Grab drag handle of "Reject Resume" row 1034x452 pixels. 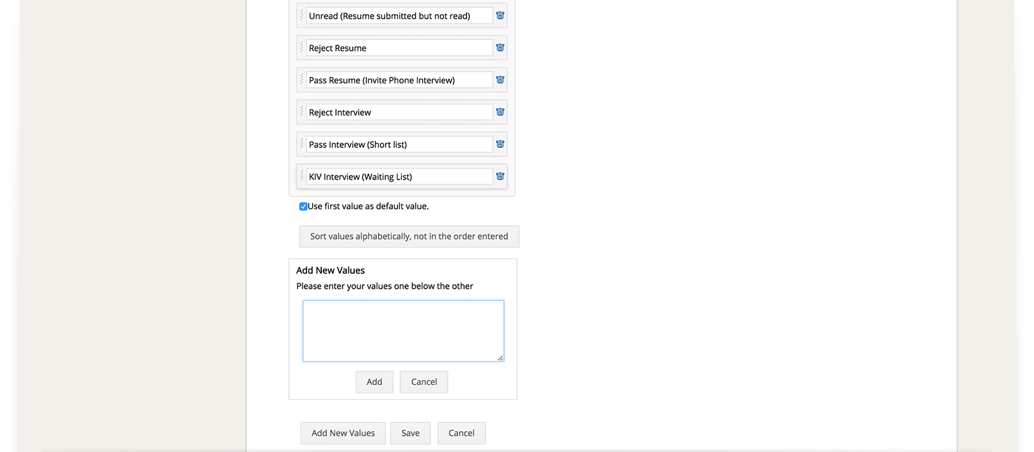(x=301, y=47)
